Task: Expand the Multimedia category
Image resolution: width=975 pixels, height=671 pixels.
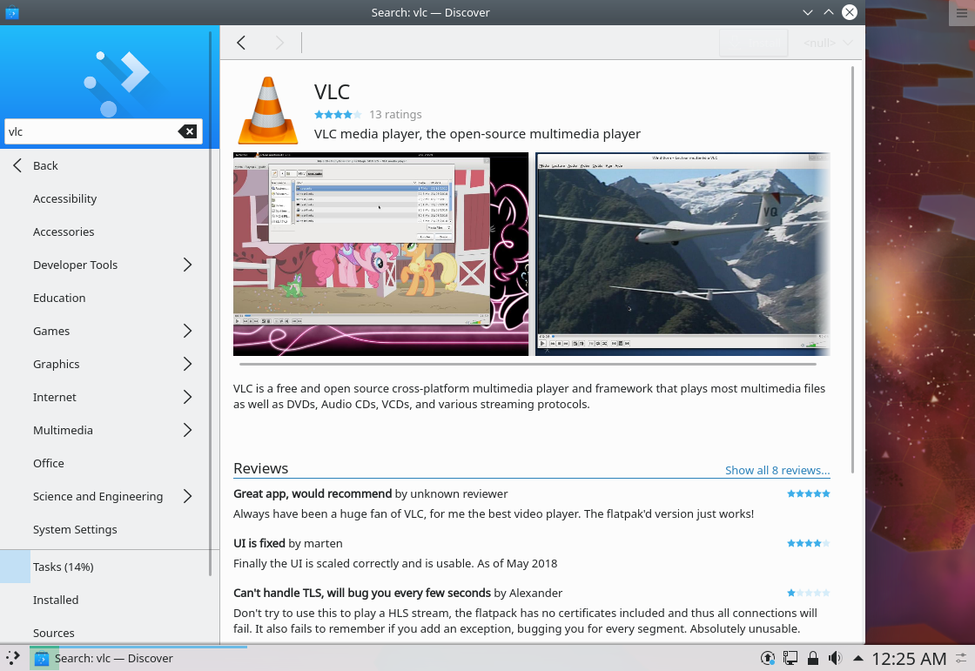Action: tap(187, 430)
